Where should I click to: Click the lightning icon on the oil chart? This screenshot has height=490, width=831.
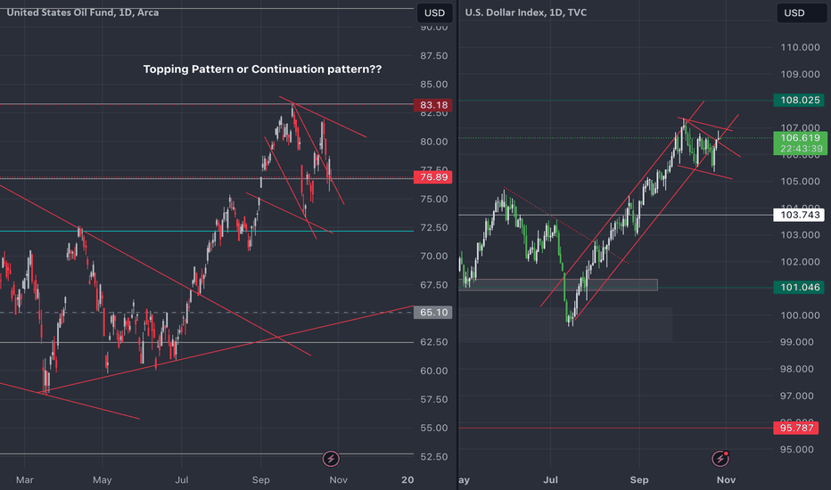click(x=331, y=459)
